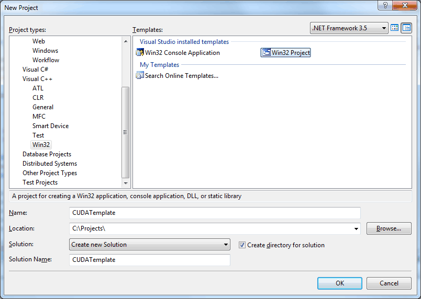The image size is (421, 299).
Task: Switch to large icons view
Action: tap(394, 28)
